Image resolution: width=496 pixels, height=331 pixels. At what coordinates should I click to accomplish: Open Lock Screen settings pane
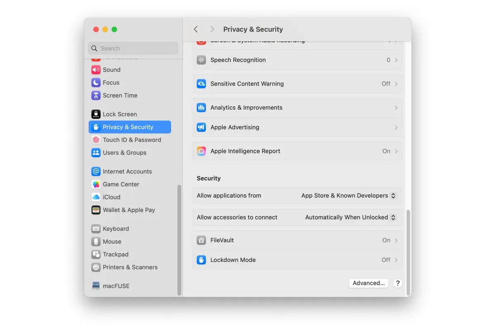click(x=130, y=114)
